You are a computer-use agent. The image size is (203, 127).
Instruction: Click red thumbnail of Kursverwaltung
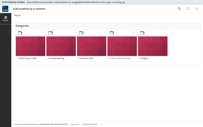tap(61, 46)
